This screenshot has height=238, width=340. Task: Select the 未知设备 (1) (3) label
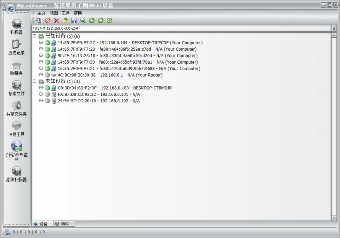62,81
